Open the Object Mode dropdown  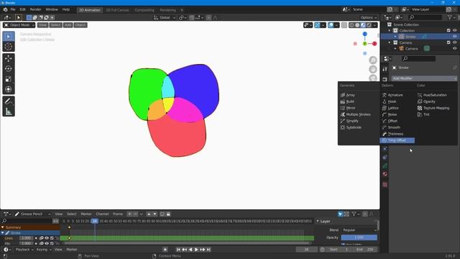click(x=19, y=25)
